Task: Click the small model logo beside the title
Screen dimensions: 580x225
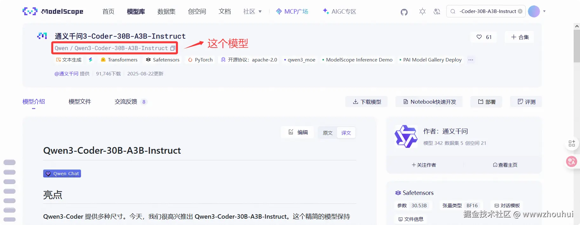Action: tap(42, 36)
